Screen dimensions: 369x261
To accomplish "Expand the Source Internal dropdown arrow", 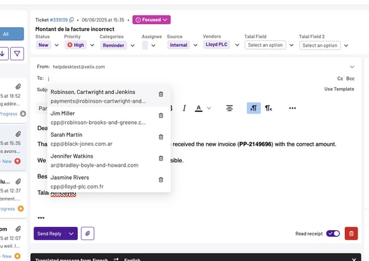I will 195,45.
